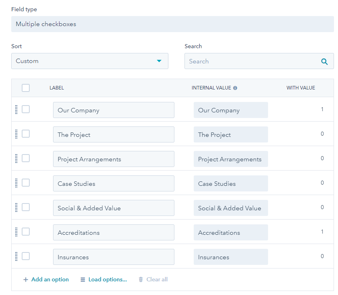Viewport: 338px width, 295px height.
Task: Click the Our Company label field
Action: click(x=114, y=110)
